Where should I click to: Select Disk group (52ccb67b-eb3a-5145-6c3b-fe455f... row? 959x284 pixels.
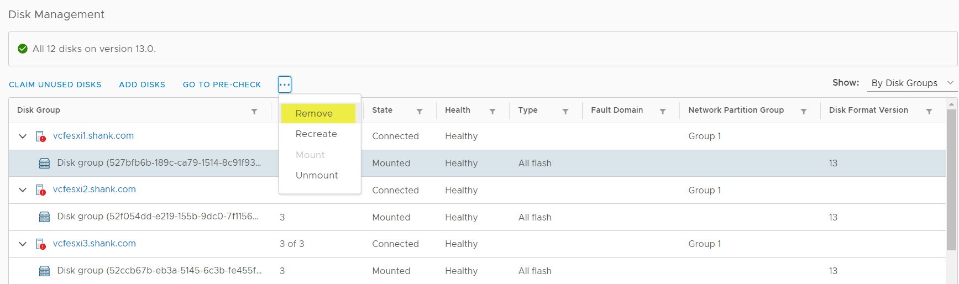[477, 271]
